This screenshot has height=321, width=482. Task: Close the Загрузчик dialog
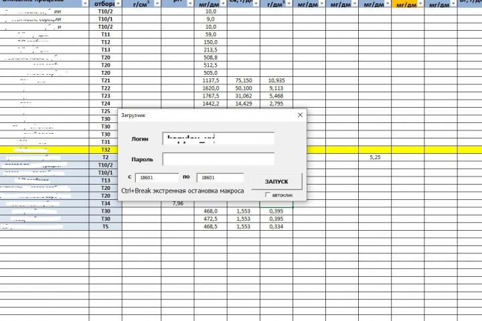click(300, 115)
